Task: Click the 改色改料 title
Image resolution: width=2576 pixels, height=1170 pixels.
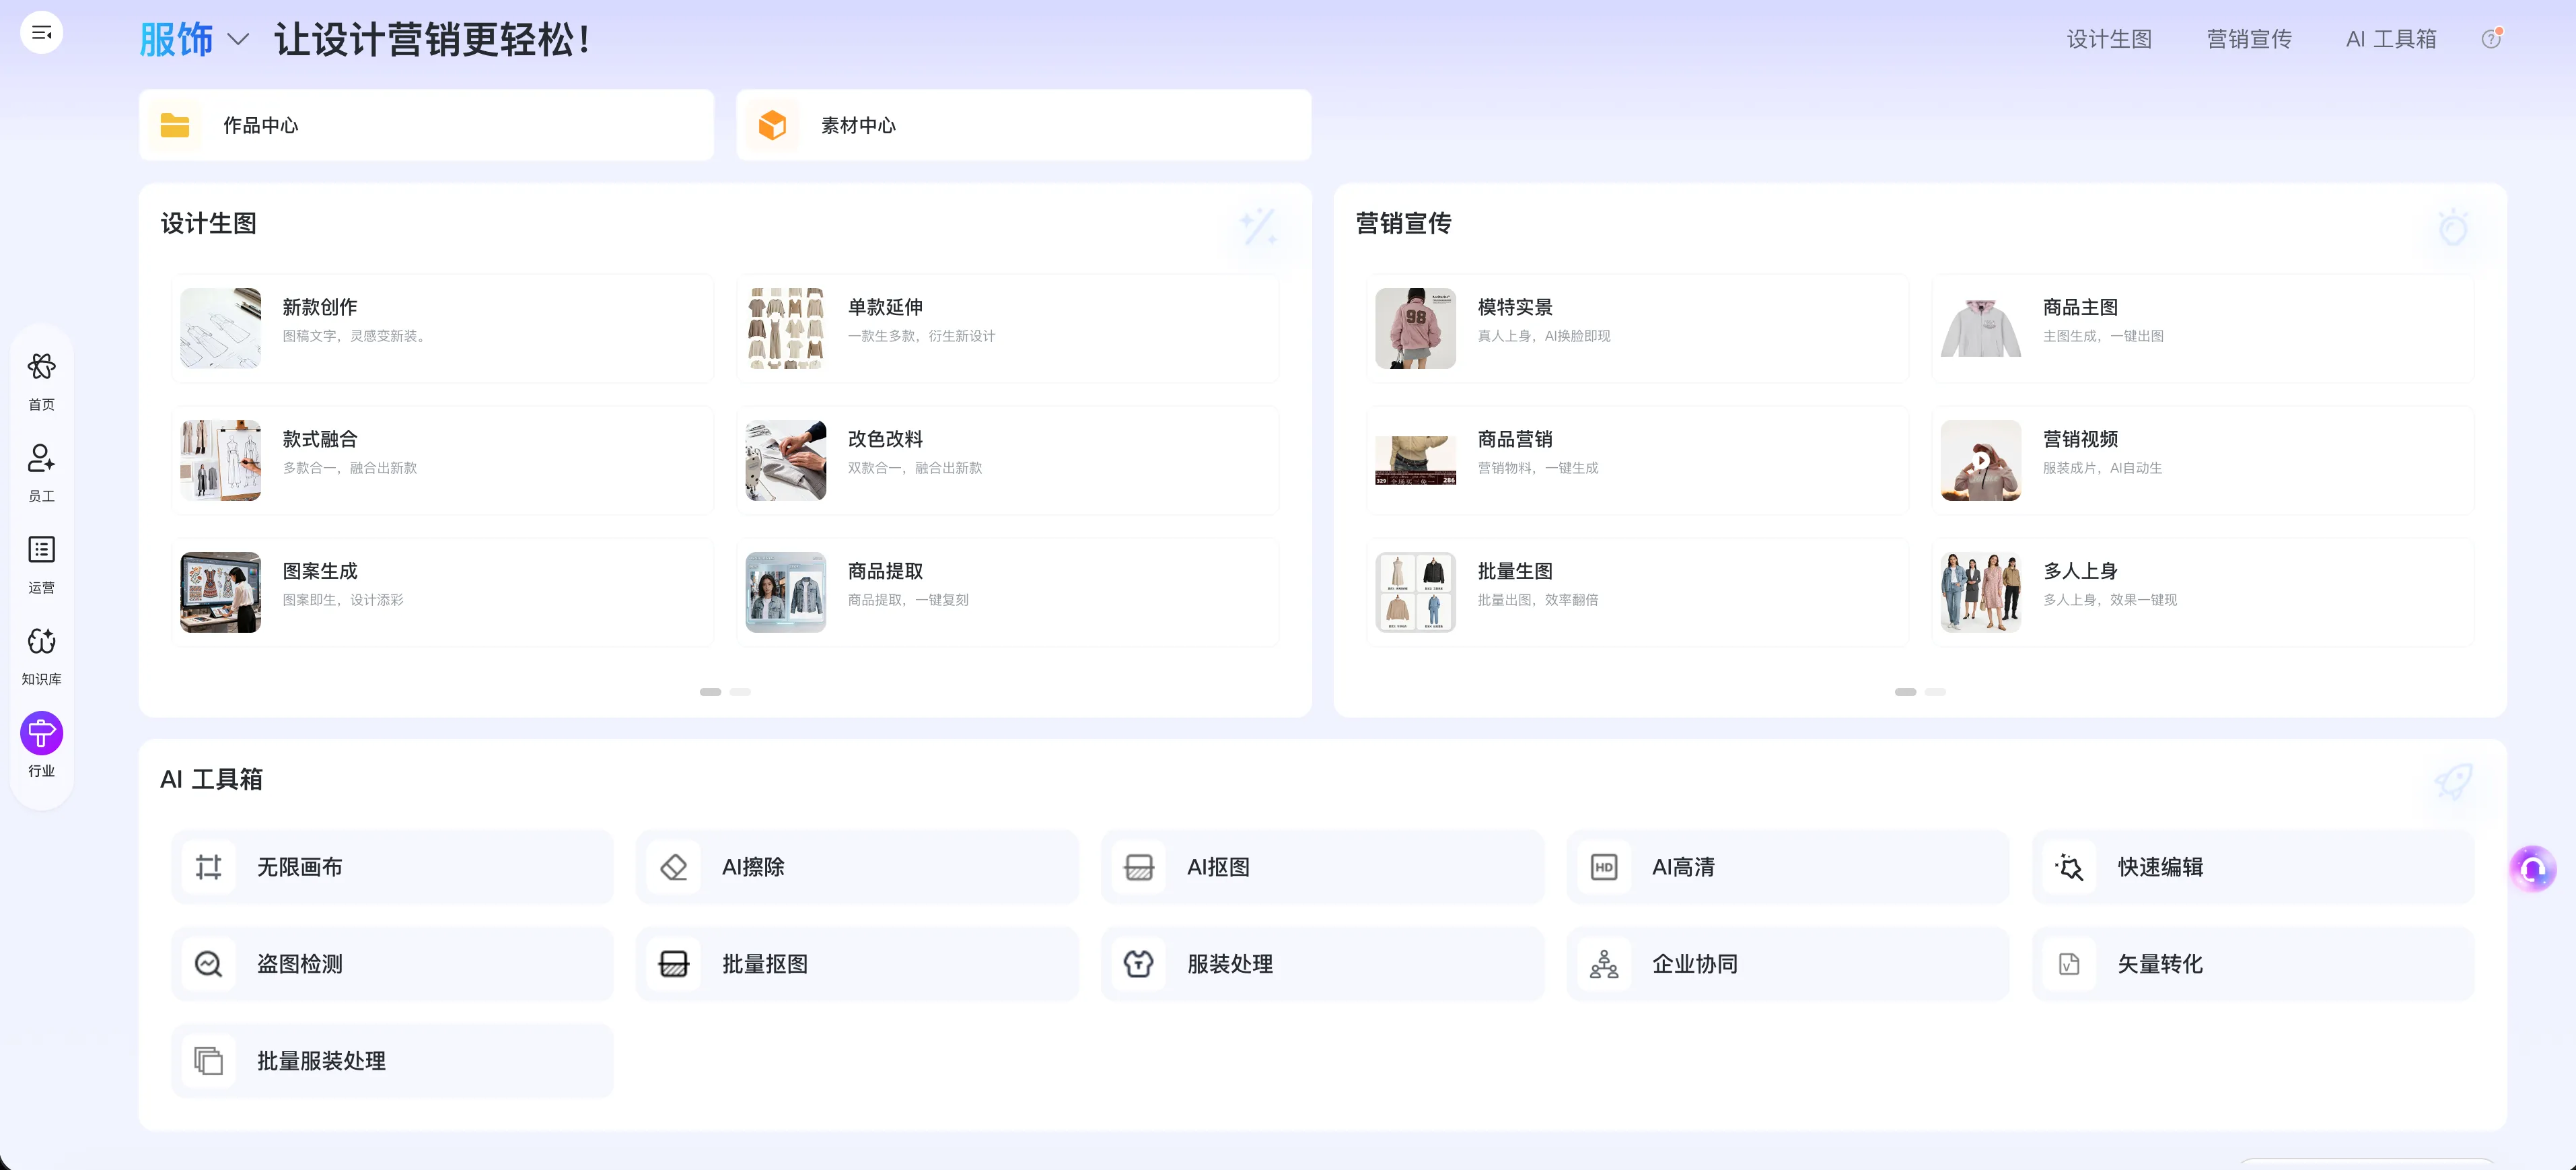Action: pos(885,439)
